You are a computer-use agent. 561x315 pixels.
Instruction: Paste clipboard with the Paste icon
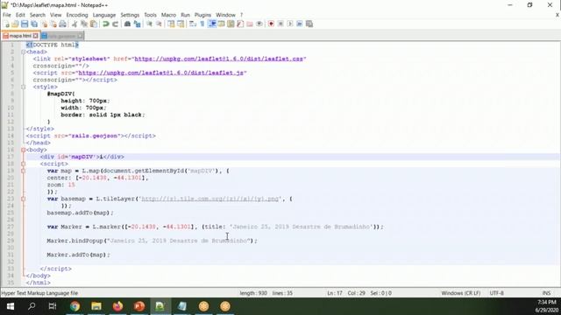pyautogui.click(x=94, y=24)
